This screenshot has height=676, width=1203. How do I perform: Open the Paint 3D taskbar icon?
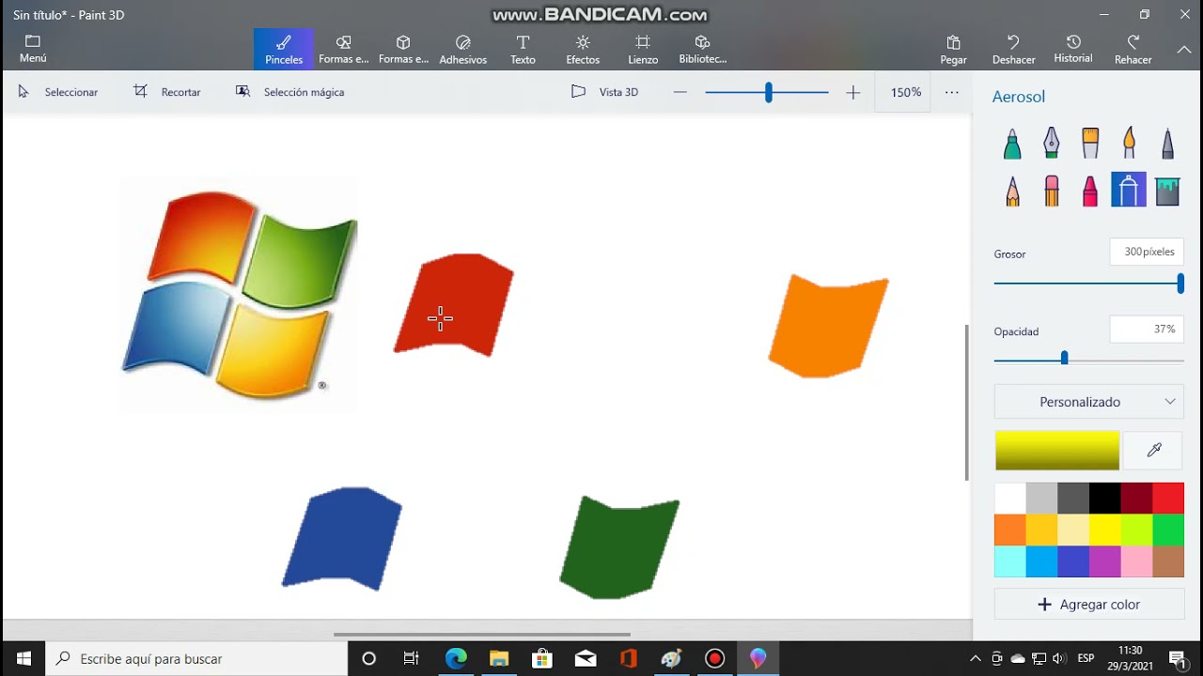758,659
